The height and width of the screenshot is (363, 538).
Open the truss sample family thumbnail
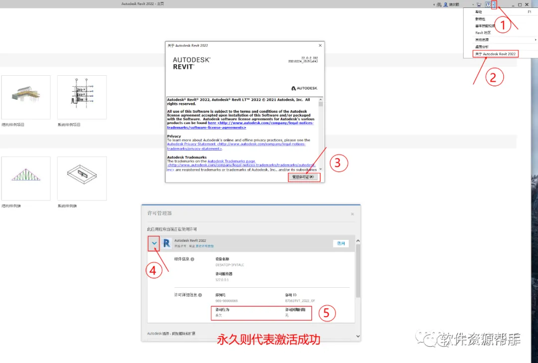[26, 179]
